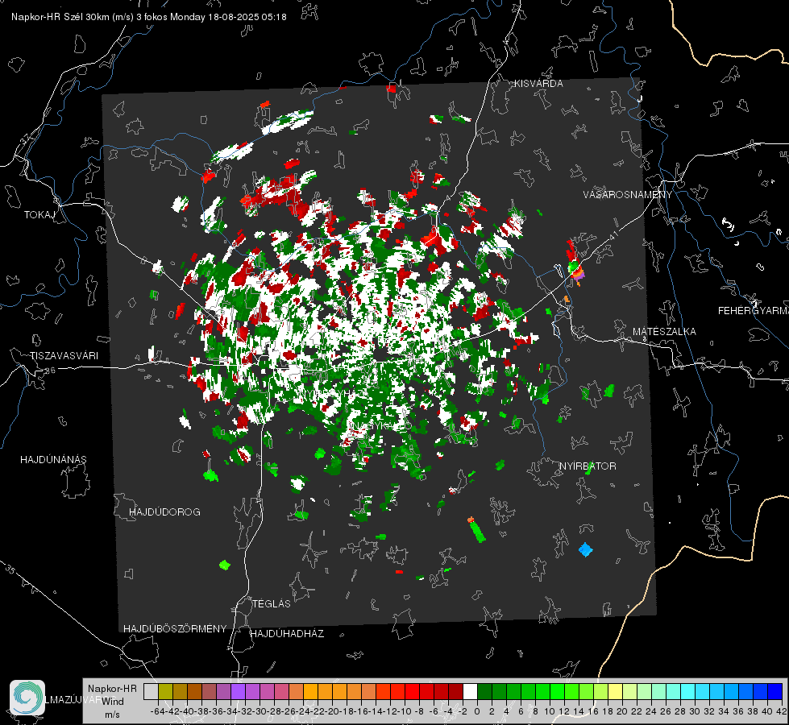Click road number 37 label on the map
This screenshot has height=725, width=789.
pyautogui.click(x=26, y=139)
